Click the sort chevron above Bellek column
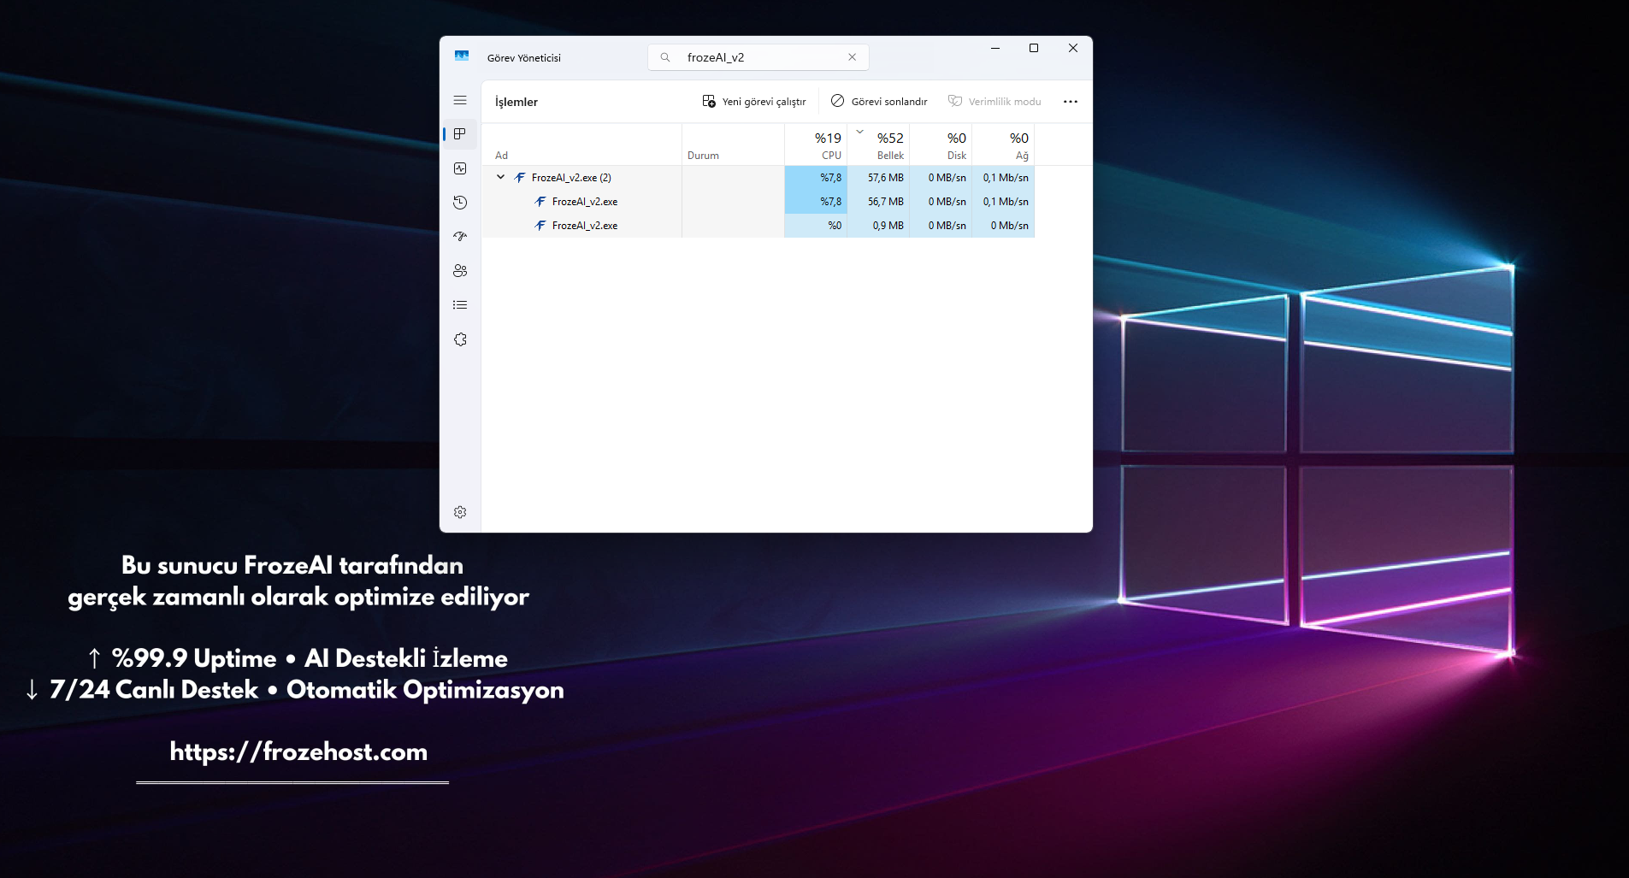This screenshot has height=878, width=1629. point(859,132)
